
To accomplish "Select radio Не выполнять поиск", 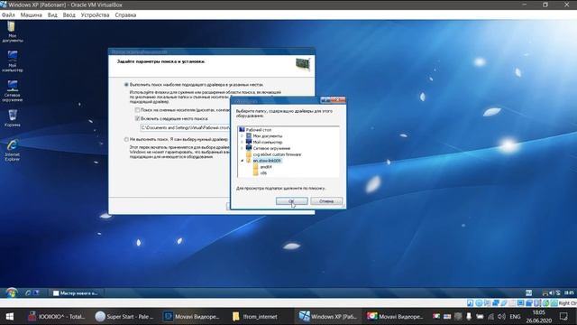I will (x=126, y=140).
